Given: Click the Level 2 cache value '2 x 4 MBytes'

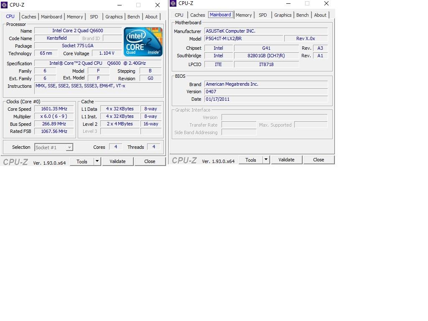Looking at the screenshot, I should click(x=120, y=124).
